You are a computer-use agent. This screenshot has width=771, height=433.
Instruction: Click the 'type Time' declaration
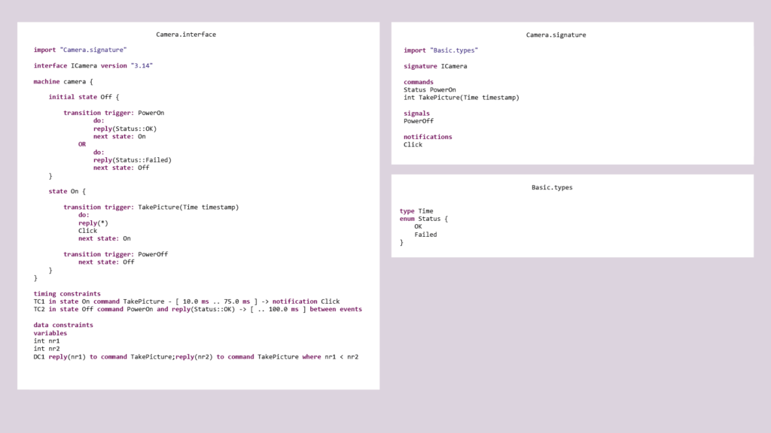tap(416, 211)
